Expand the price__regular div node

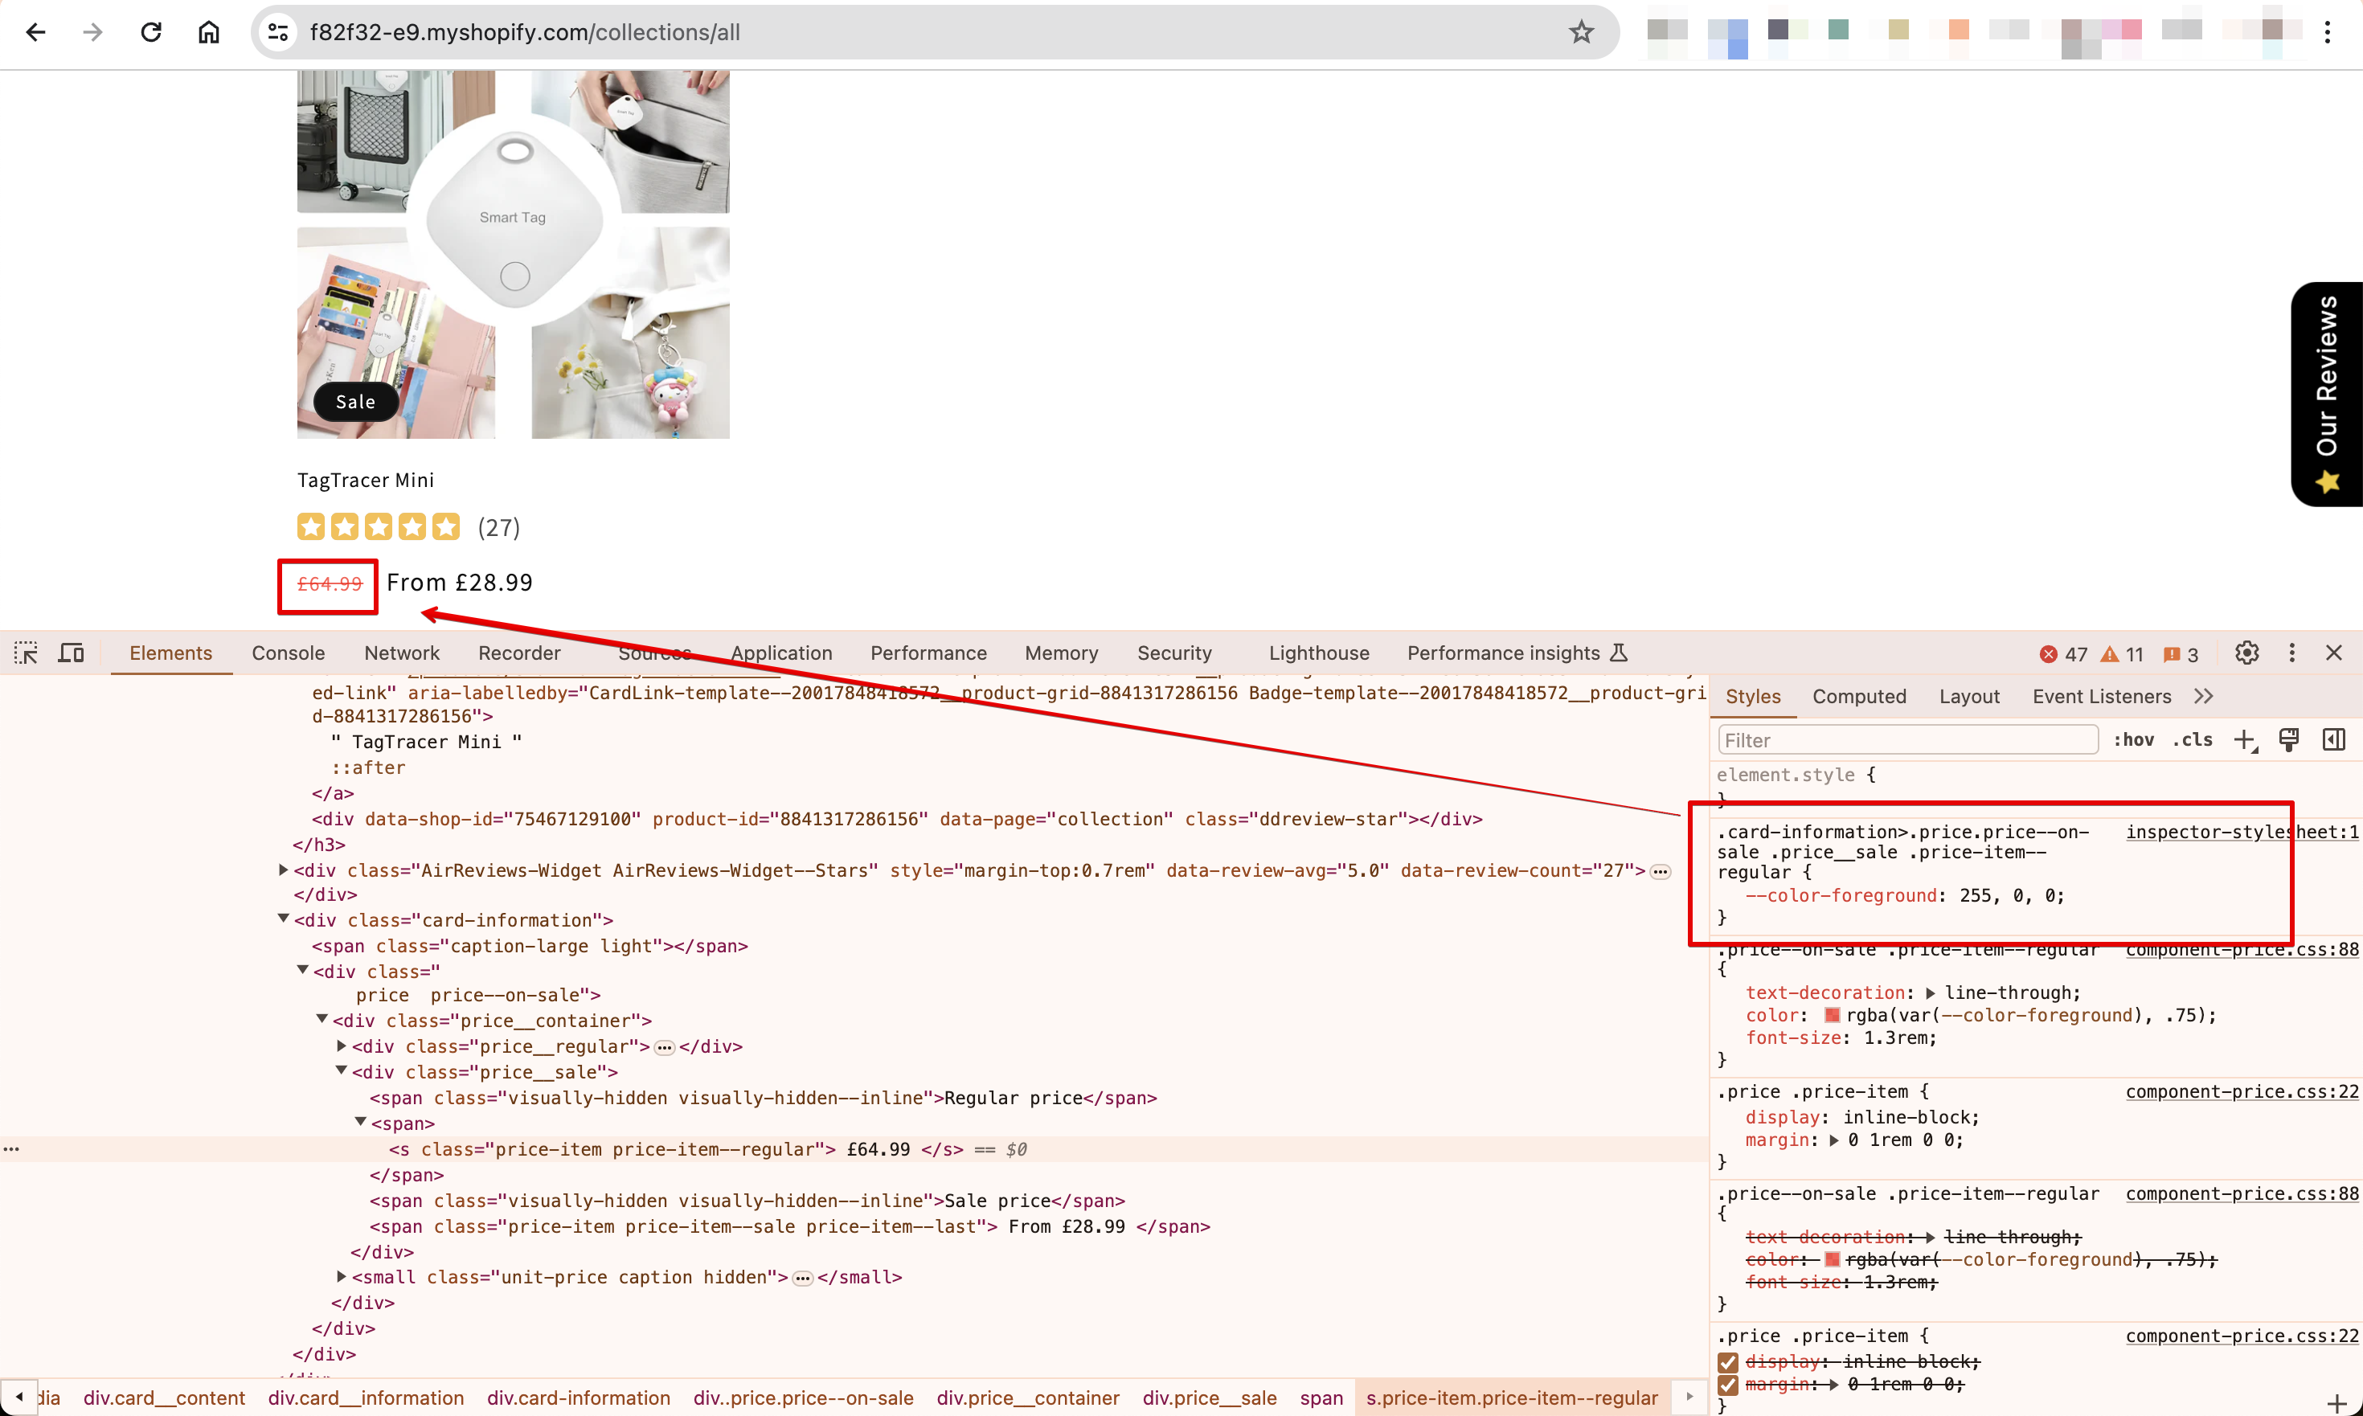click(x=342, y=1046)
